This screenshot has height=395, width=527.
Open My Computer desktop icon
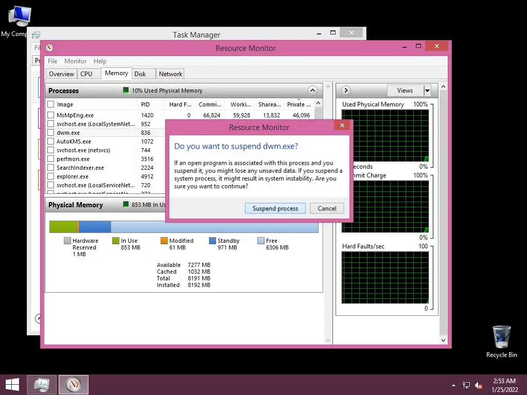(19, 21)
